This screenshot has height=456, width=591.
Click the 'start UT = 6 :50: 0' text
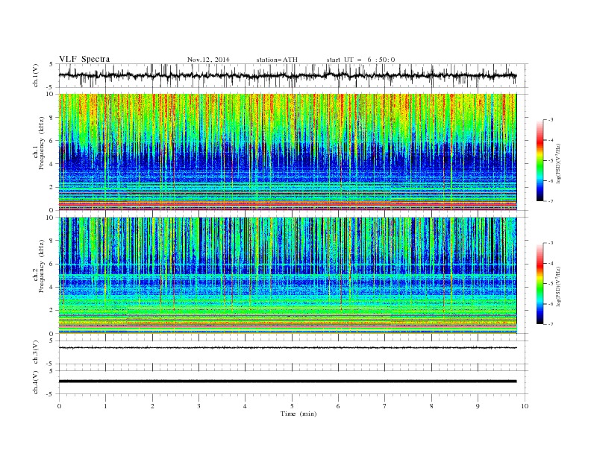click(x=360, y=60)
